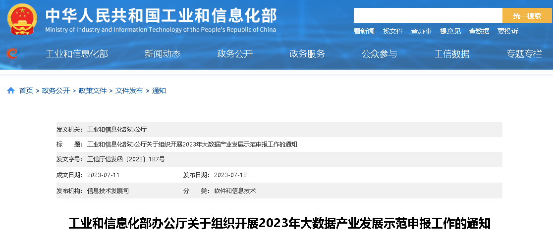This screenshot has width=553, height=240.
Task: Click 政策文件 in the breadcrumb
Action: [93, 91]
